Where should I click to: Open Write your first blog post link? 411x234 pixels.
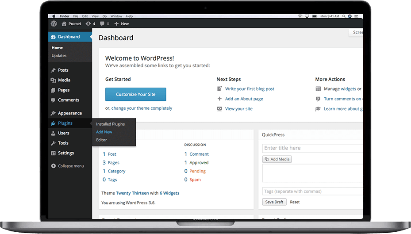pos(250,89)
